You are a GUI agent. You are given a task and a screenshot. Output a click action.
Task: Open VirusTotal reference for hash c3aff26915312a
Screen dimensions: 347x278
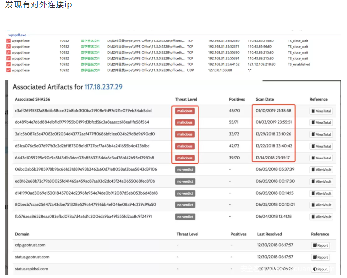tap(321, 111)
